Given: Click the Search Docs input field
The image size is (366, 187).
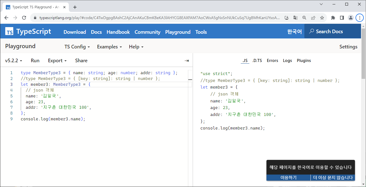Looking at the screenshot, I should pos(333,32).
